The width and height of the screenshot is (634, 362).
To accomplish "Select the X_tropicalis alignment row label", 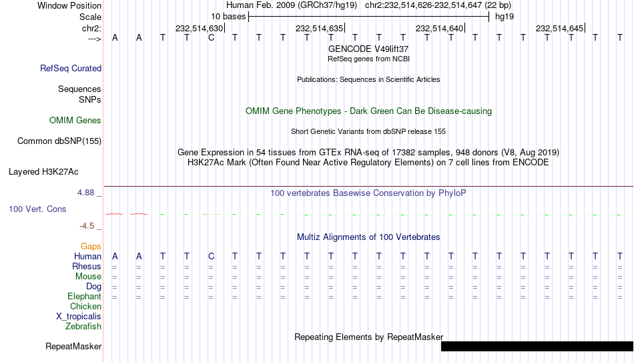I will coord(79,317).
